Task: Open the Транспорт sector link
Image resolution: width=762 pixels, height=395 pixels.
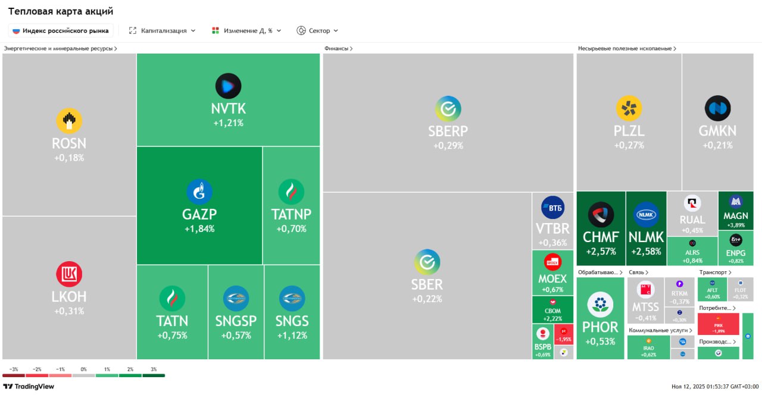Action: (713, 272)
